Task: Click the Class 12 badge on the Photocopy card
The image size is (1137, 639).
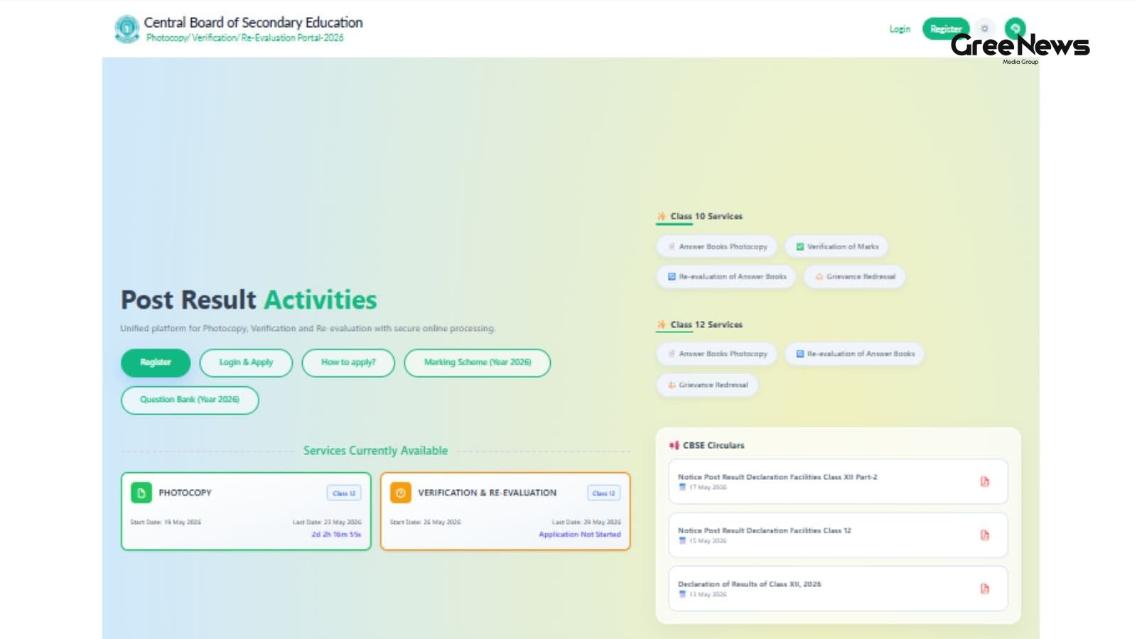Action: pyautogui.click(x=344, y=493)
